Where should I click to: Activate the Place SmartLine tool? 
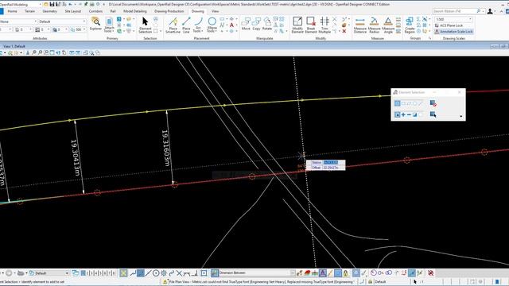point(173,25)
